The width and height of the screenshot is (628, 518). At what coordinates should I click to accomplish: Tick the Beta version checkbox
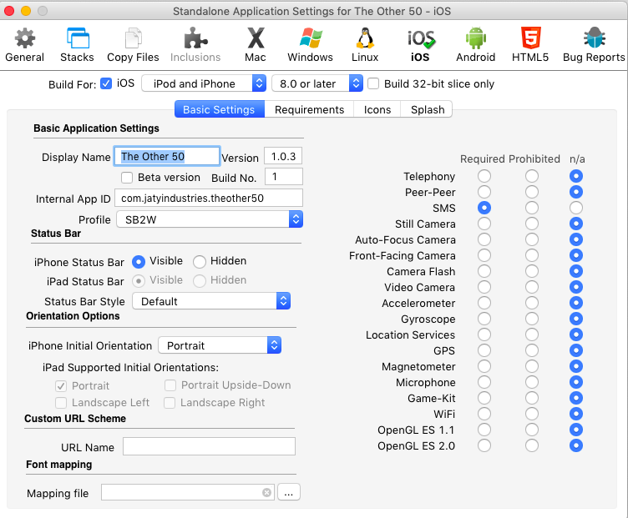pyautogui.click(x=127, y=178)
